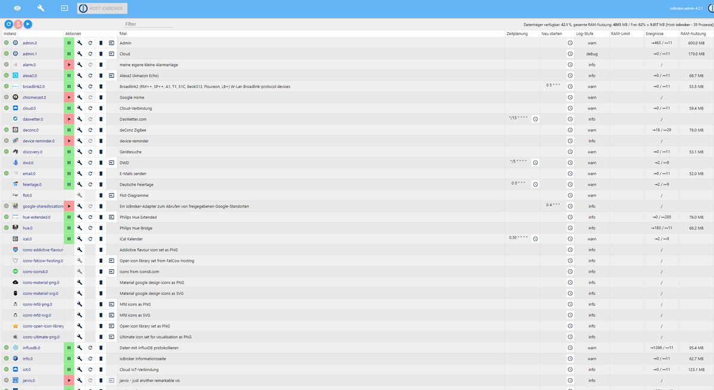Open the admin.0 instance name
The height and width of the screenshot is (390, 714).
[30, 43]
